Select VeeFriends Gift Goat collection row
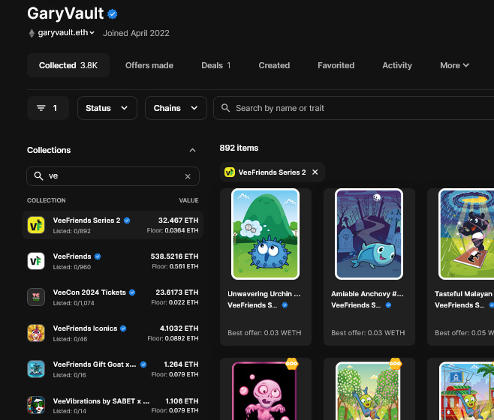Viewport: 494px width, 420px height. point(113,369)
